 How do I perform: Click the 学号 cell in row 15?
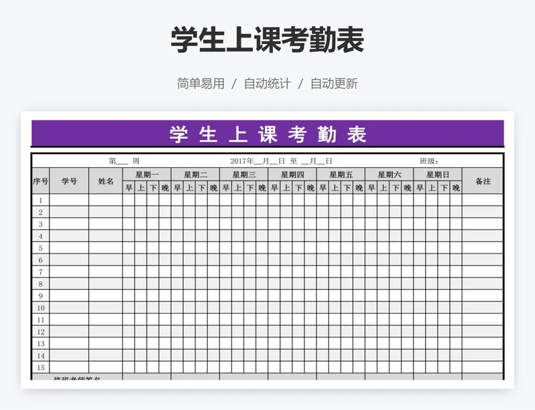point(70,368)
